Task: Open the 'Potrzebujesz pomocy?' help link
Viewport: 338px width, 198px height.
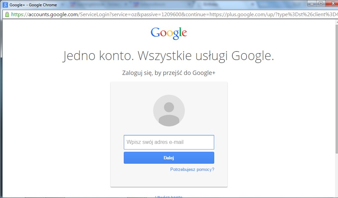Action: coord(192,170)
